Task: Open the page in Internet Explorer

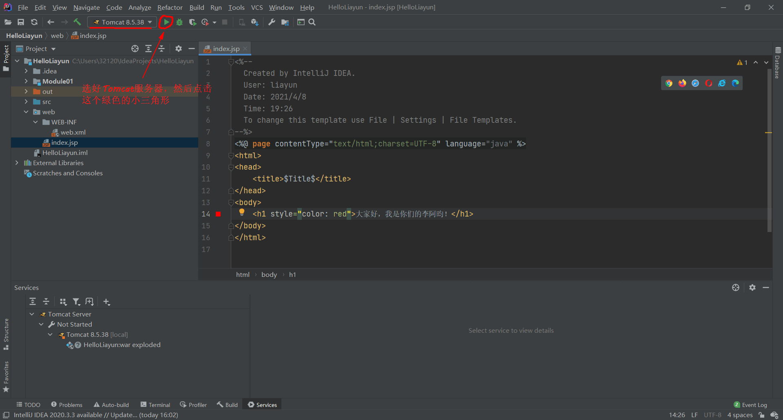Action: [x=722, y=83]
